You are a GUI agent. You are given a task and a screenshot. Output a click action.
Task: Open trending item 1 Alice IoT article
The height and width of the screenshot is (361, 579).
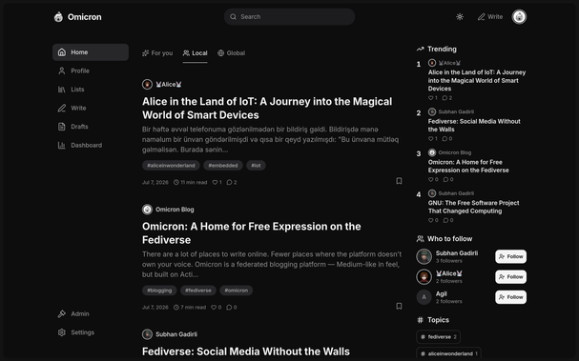click(x=477, y=80)
